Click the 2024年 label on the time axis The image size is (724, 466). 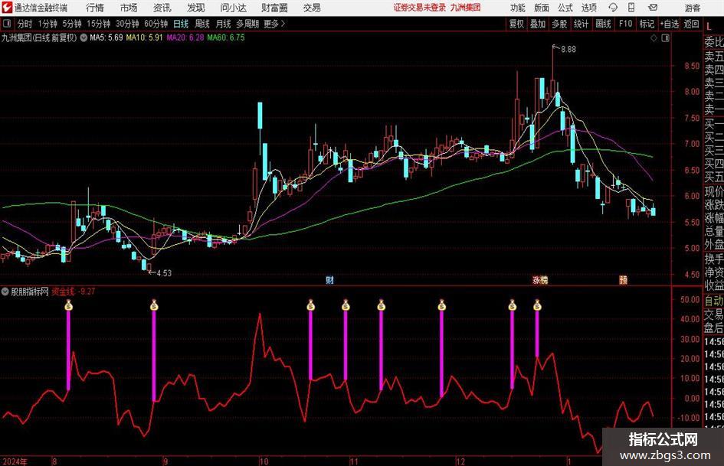tap(15, 461)
